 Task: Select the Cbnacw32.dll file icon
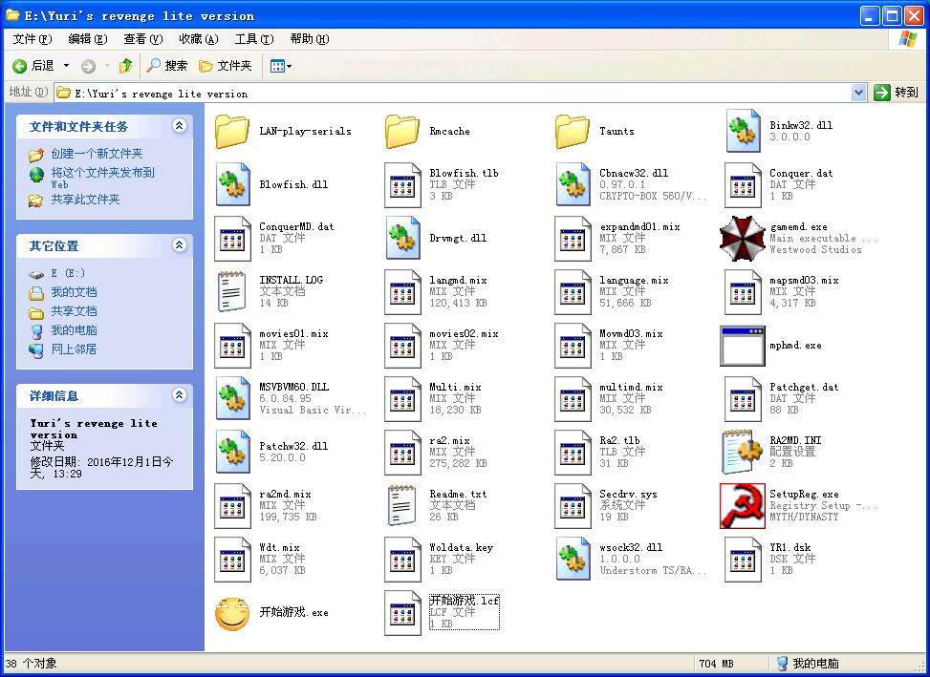[x=573, y=184]
